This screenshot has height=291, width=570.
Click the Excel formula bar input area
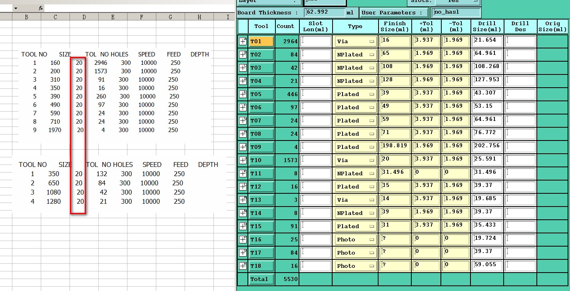[140, 8]
